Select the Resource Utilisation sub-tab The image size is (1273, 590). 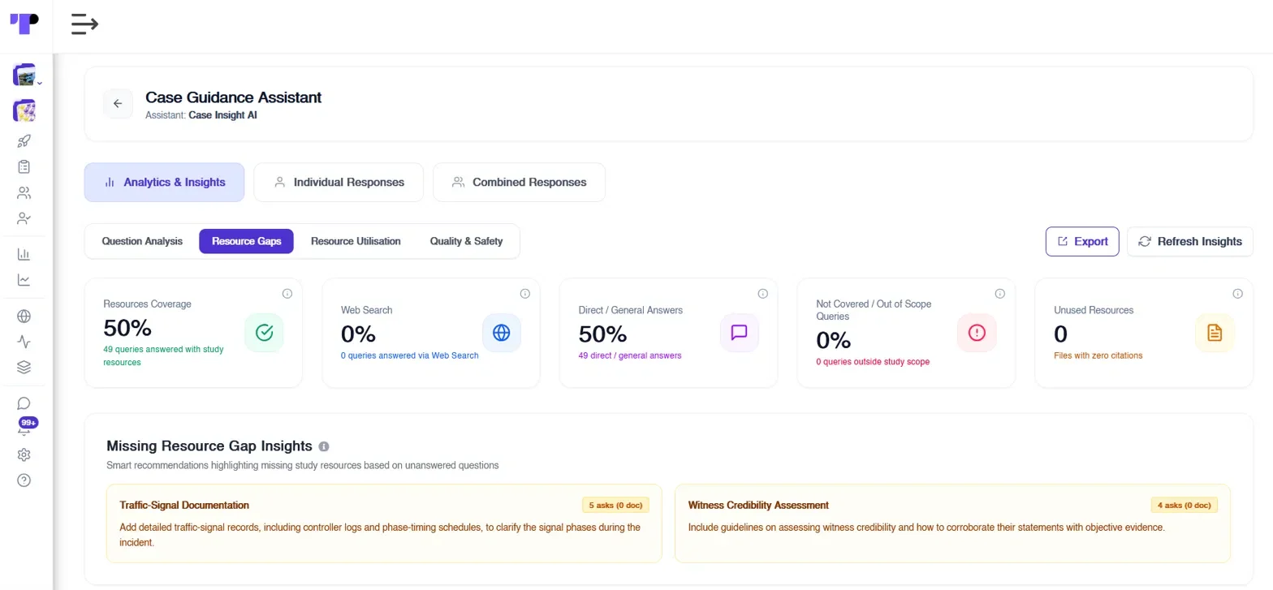click(356, 241)
